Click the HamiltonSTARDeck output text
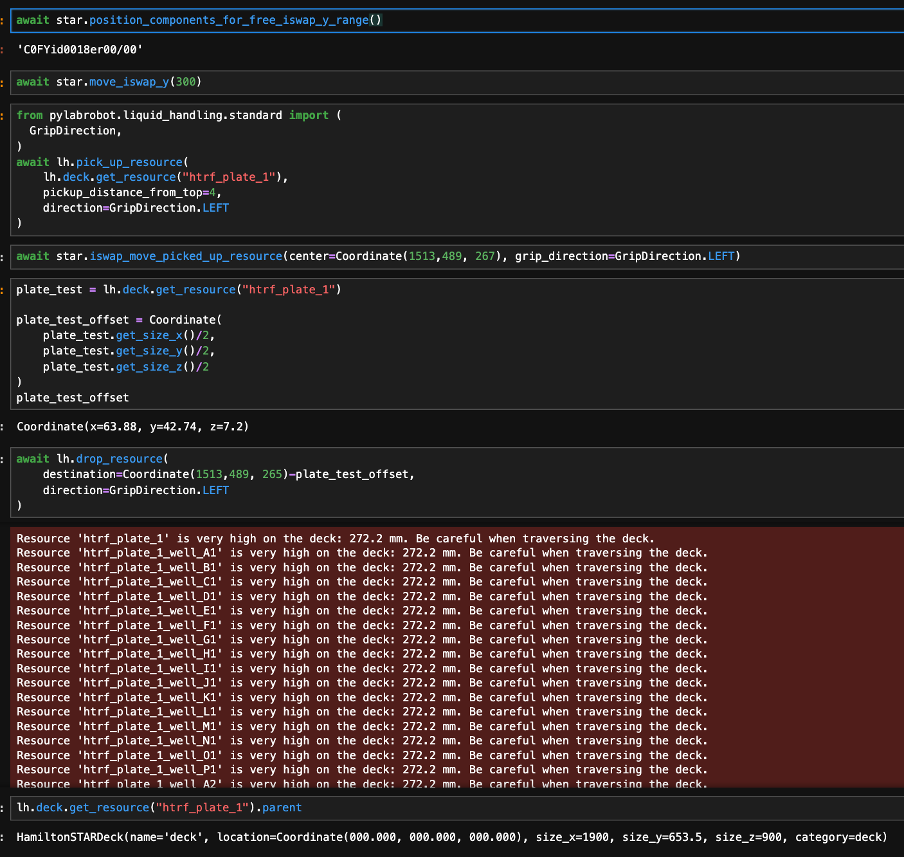This screenshot has width=904, height=857. click(x=451, y=837)
